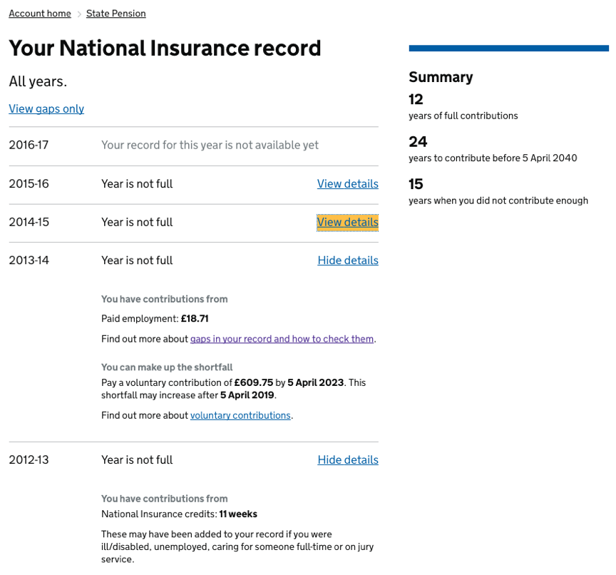Click the 'You can make up the shortfall' heading

tap(167, 367)
